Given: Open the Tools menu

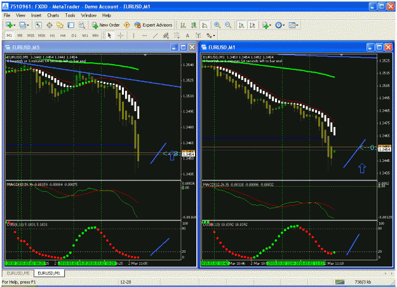Looking at the screenshot, I should click(x=70, y=15).
